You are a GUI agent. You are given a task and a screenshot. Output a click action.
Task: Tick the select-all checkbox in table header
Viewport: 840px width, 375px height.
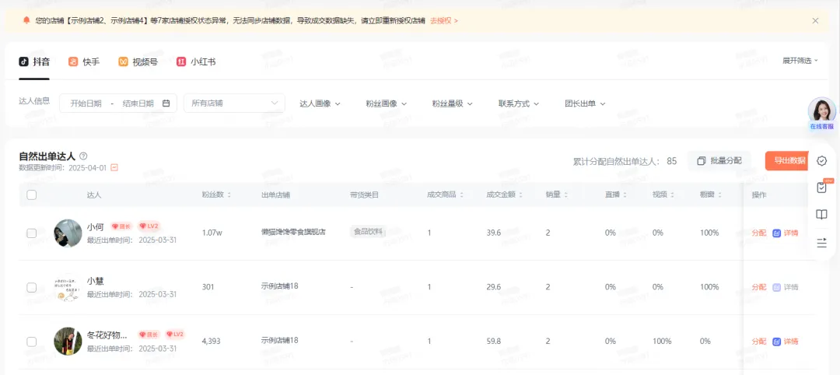(32, 195)
